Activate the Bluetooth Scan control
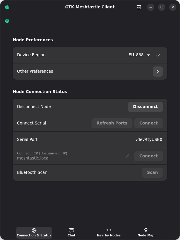Viewport: 180px width, 240px height. click(x=152, y=172)
